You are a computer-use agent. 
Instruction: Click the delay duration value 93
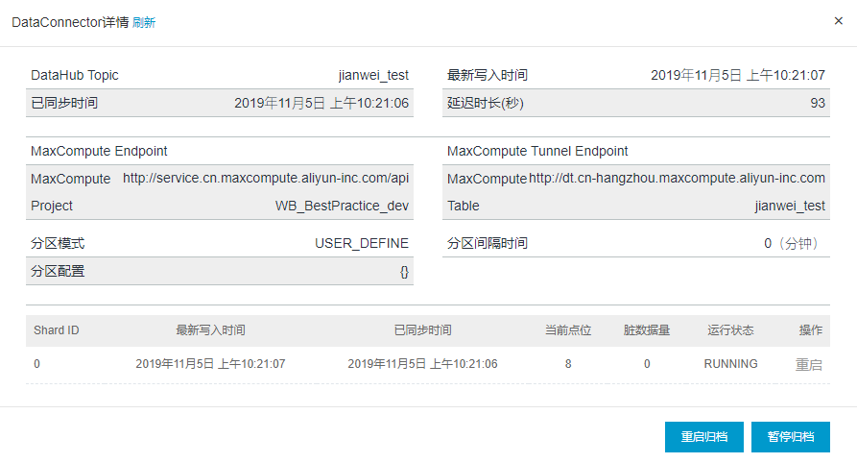[818, 103]
